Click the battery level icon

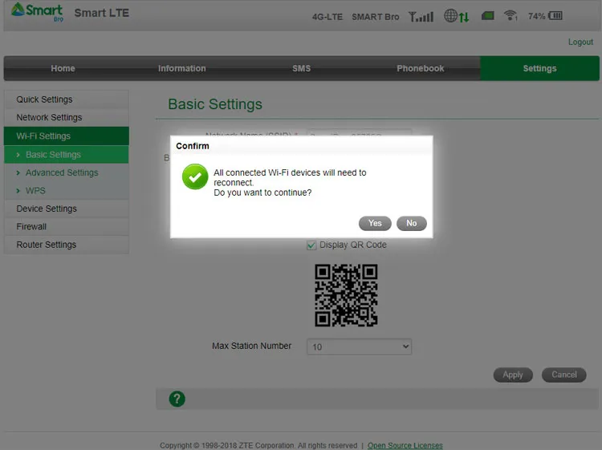point(555,16)
